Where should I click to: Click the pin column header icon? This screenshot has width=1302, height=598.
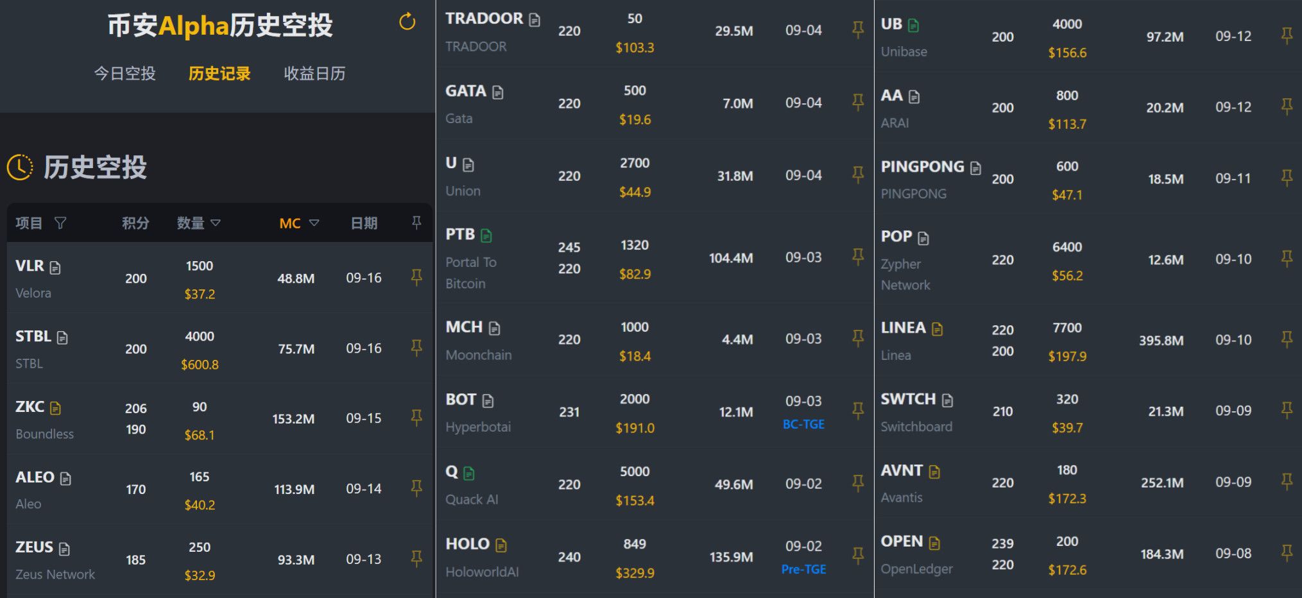416,222
